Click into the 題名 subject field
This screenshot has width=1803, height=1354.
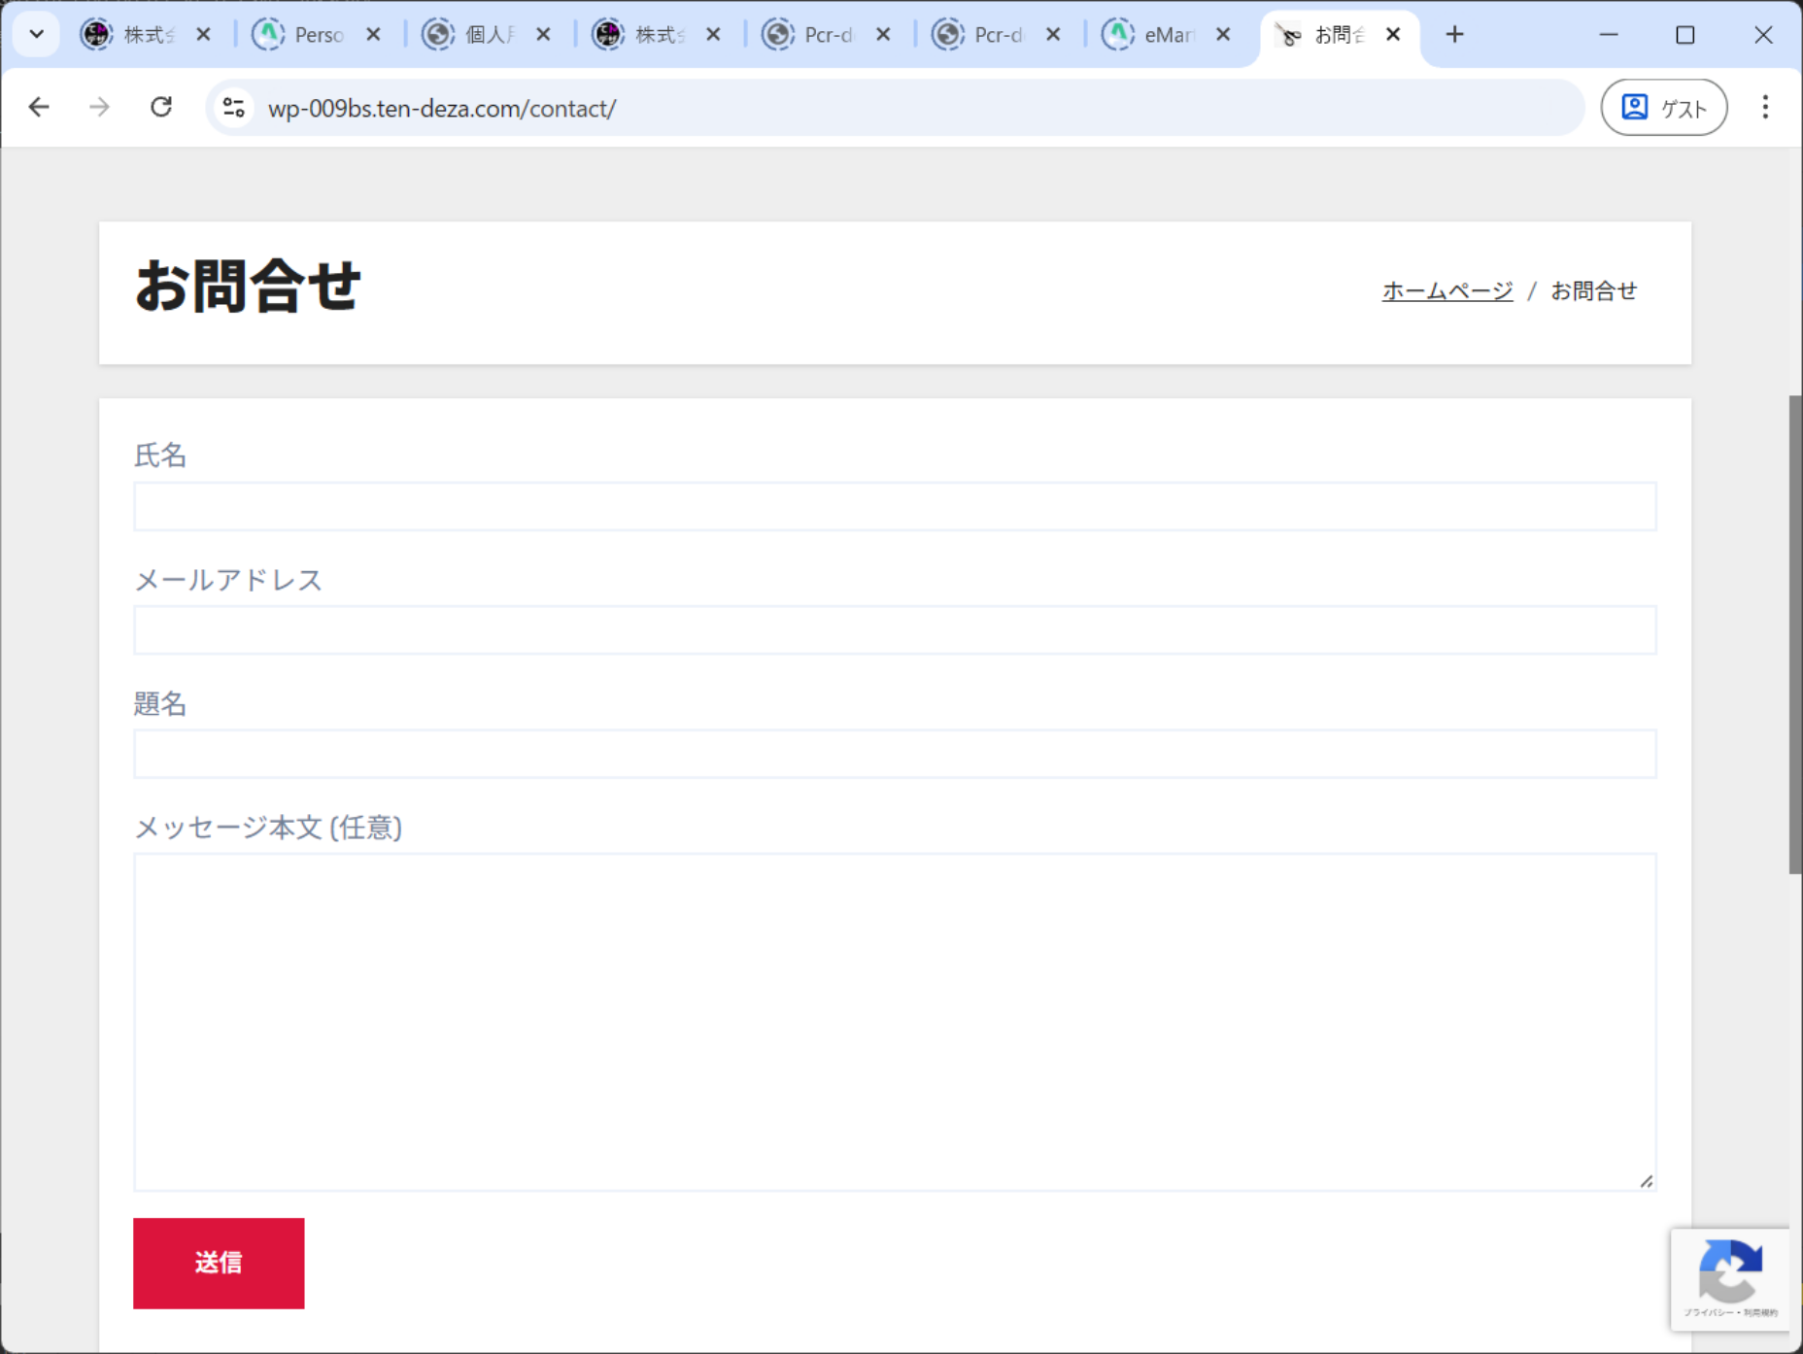click(x=894, y=754)
